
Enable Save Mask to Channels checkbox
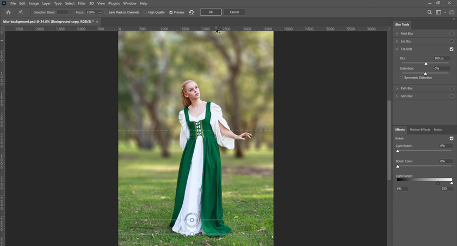(106, 12)
